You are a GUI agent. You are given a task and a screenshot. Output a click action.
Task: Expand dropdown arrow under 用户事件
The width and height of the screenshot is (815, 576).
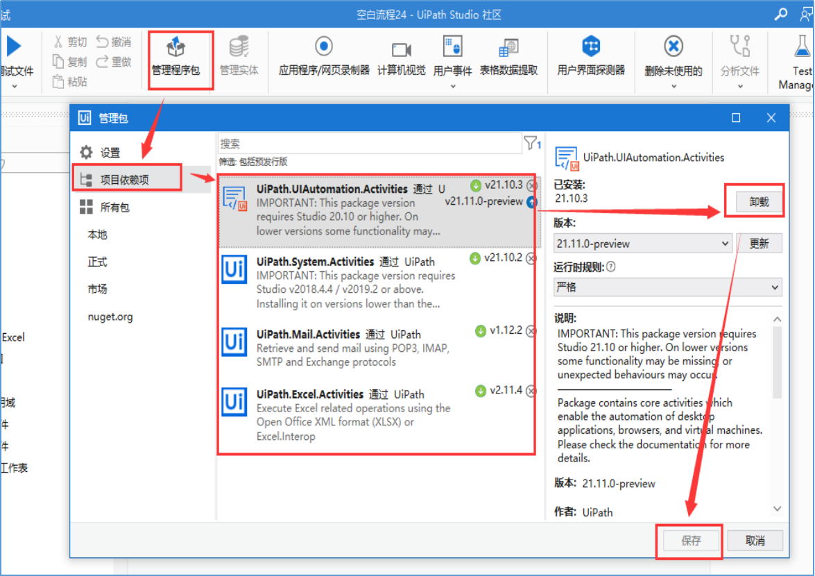point(453,86)
